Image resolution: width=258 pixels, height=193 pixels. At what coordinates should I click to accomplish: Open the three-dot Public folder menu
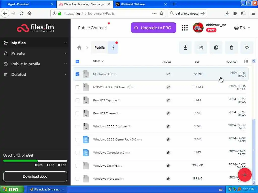pos(113,47)
